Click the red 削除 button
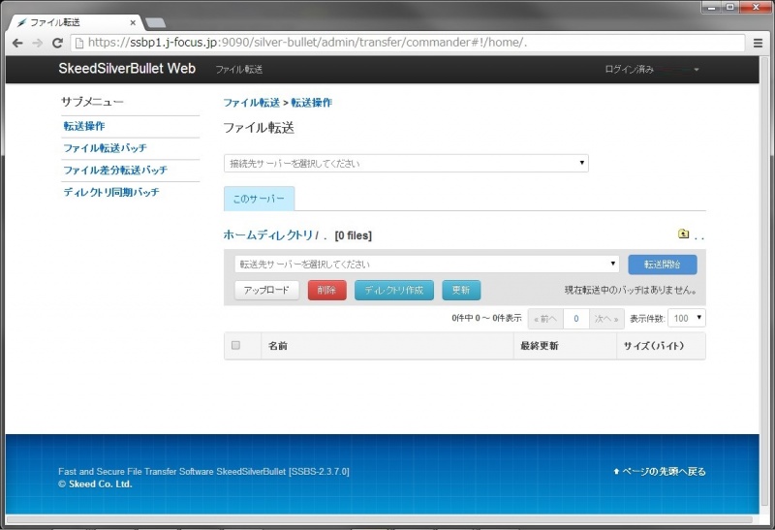 (x=326, y=291)
